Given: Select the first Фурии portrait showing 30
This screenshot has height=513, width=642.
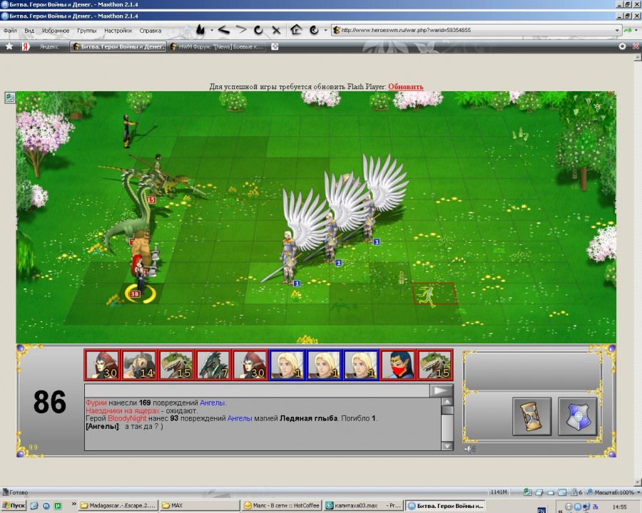Looking at the screenshot, I should (x=102, y=364).
